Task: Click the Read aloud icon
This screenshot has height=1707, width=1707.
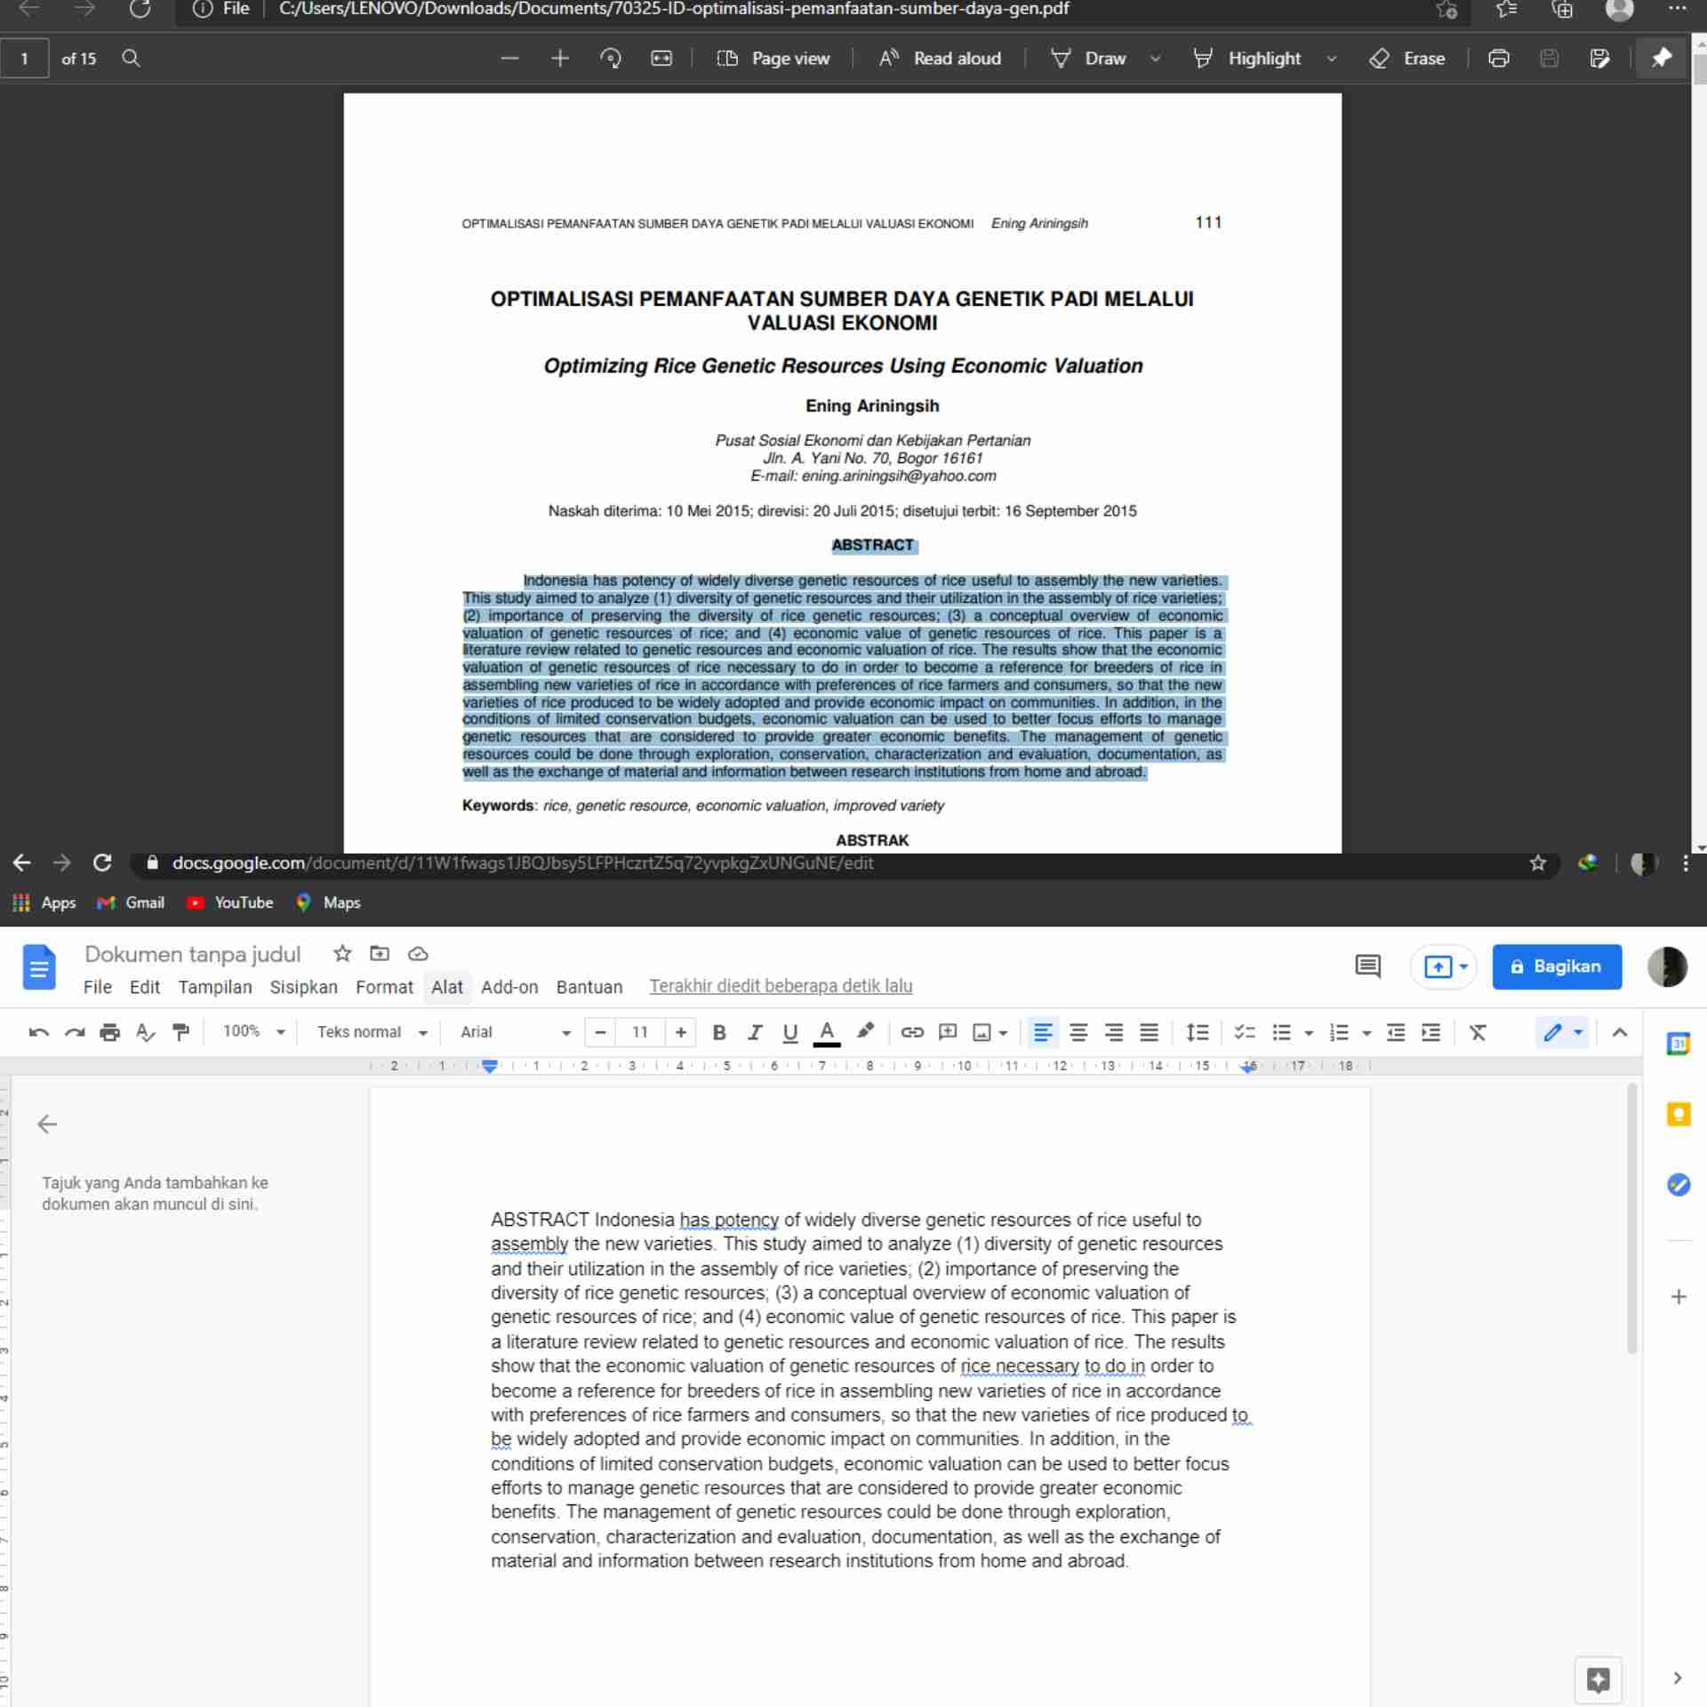Action: [888, 59]
